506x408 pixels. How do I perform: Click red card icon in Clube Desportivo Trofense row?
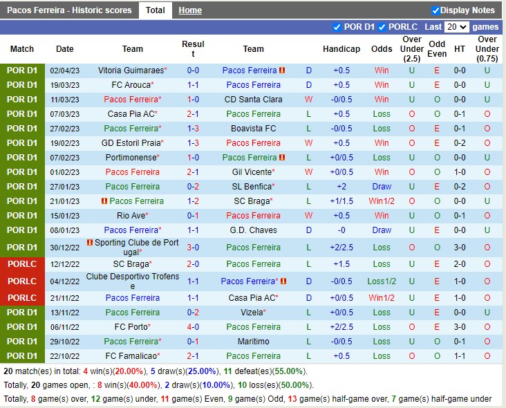coord(283,281)
